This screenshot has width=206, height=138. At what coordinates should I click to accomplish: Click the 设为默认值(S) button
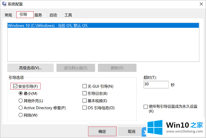point(76,68)
